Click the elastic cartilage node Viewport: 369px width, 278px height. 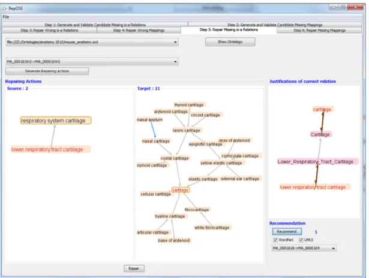click(203, 179)
